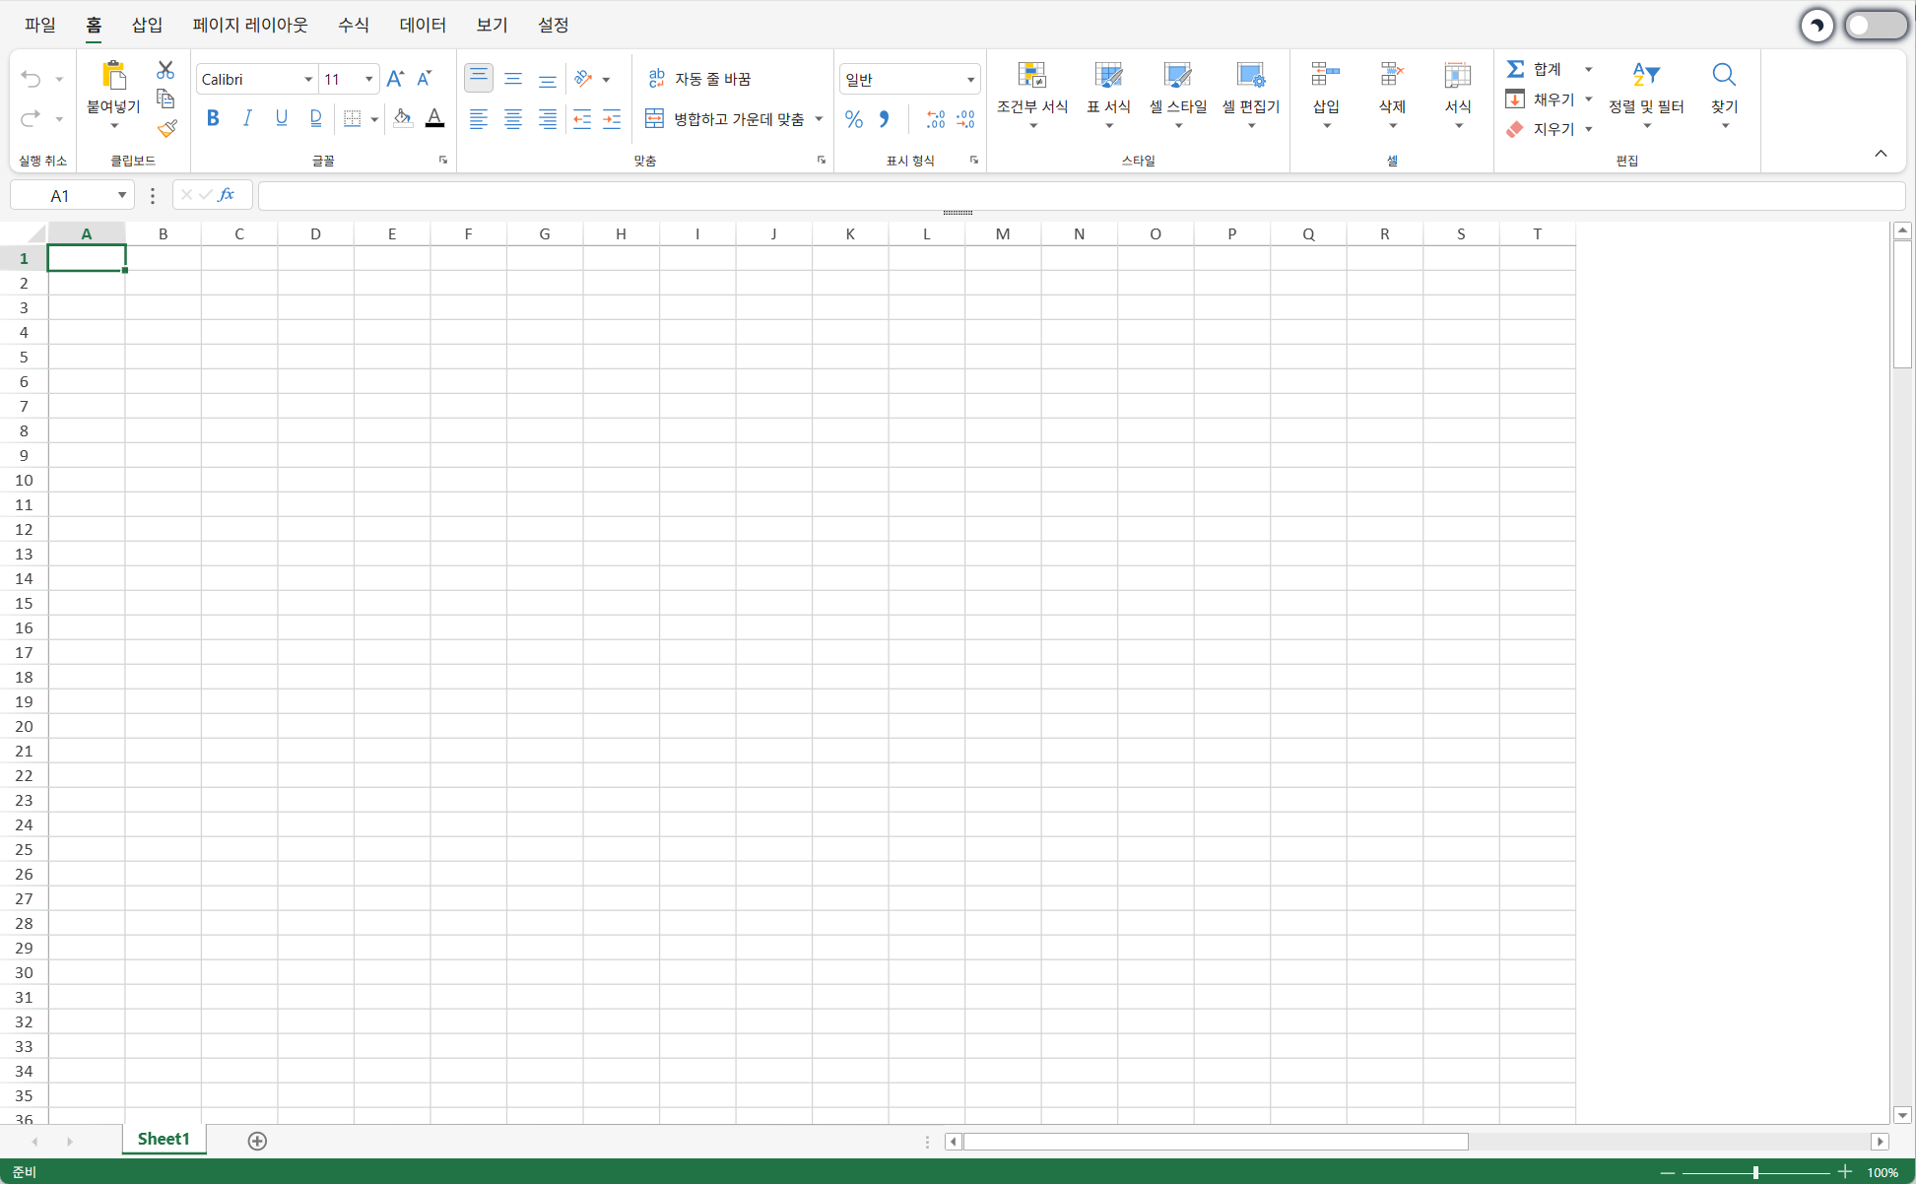1916x1184 pixels.
Task: Click AutoSum (합계) button
Action: point(1535,69)
